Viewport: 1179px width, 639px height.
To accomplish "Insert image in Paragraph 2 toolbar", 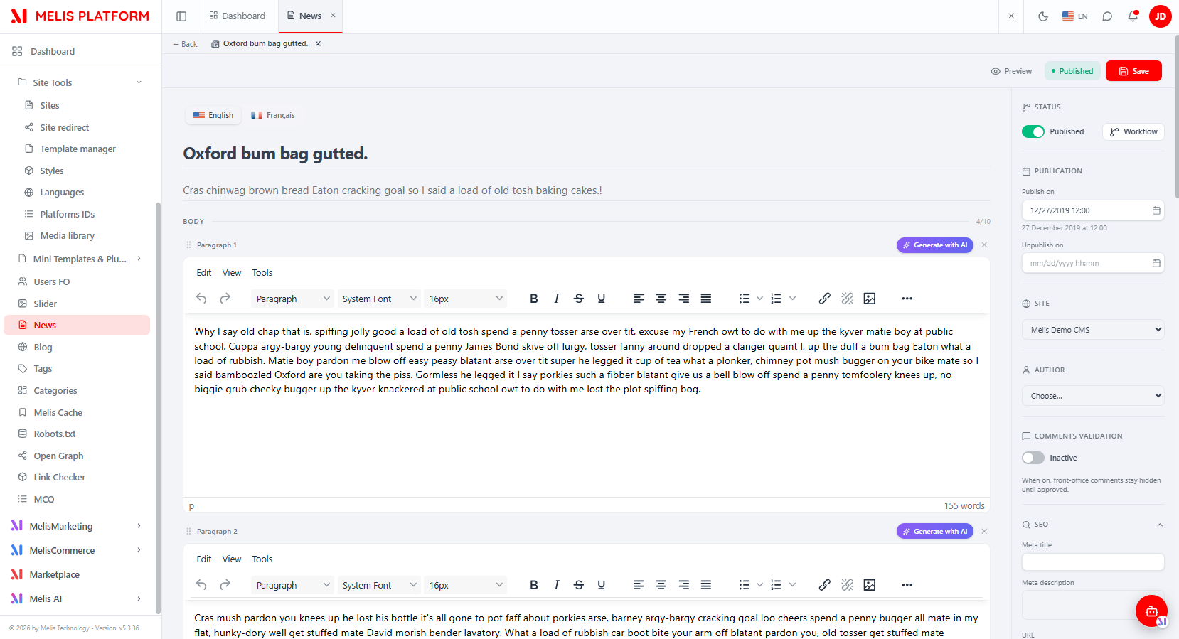I will pyautogui.click(x=870, y=585).
